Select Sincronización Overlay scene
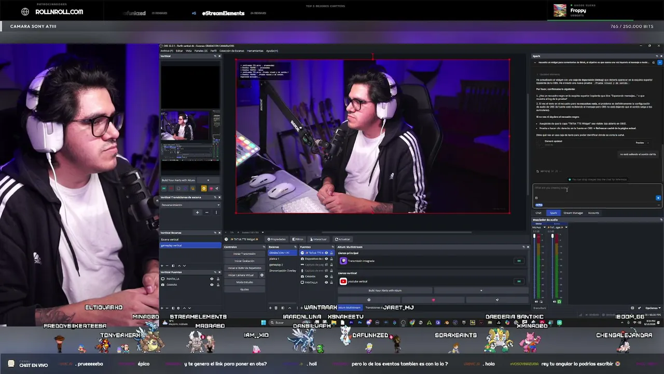The image size is (664, 374). tap(282, 271)
